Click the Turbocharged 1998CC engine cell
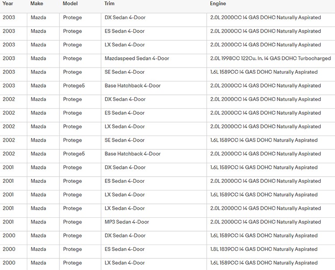The width and height of the screenshot is (335, 270). click(x=270, y=59)
